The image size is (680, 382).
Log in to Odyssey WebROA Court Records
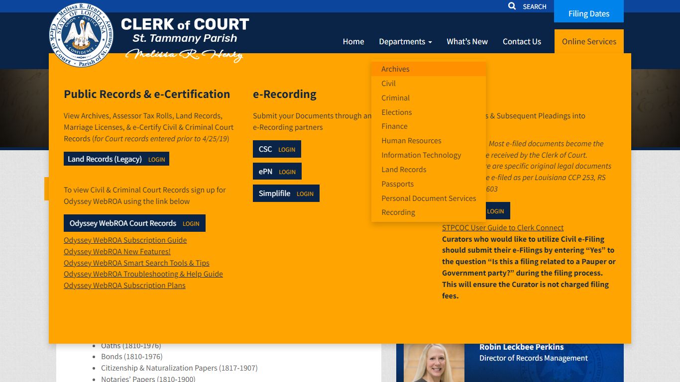pos(134,223)
